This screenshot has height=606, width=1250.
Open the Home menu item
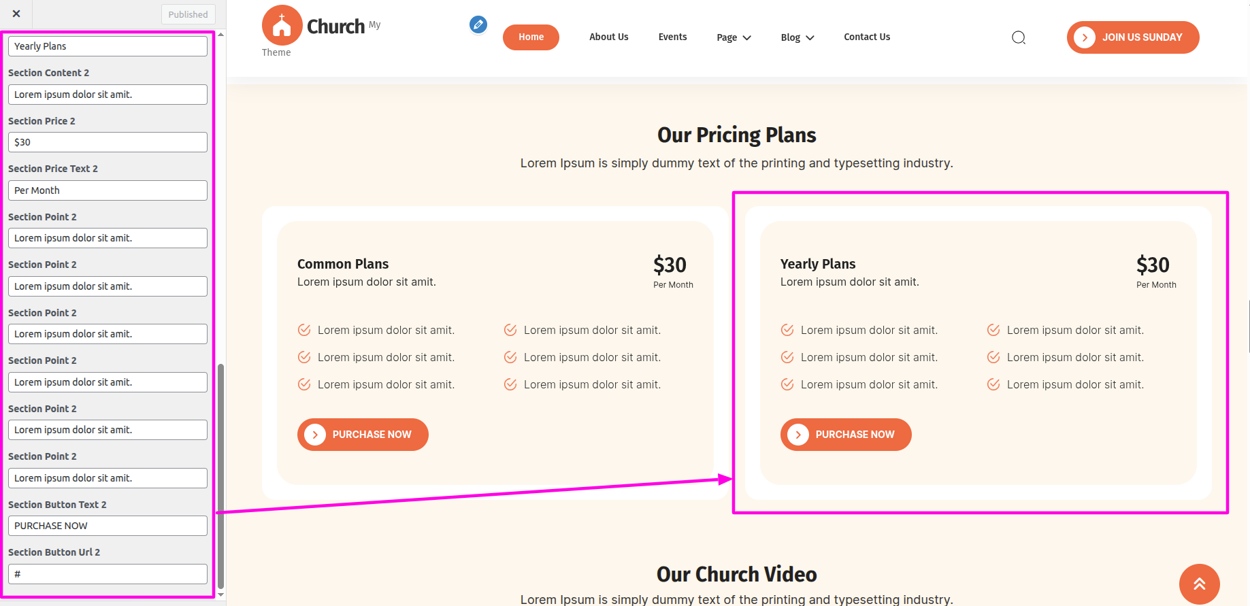[531, 37]
